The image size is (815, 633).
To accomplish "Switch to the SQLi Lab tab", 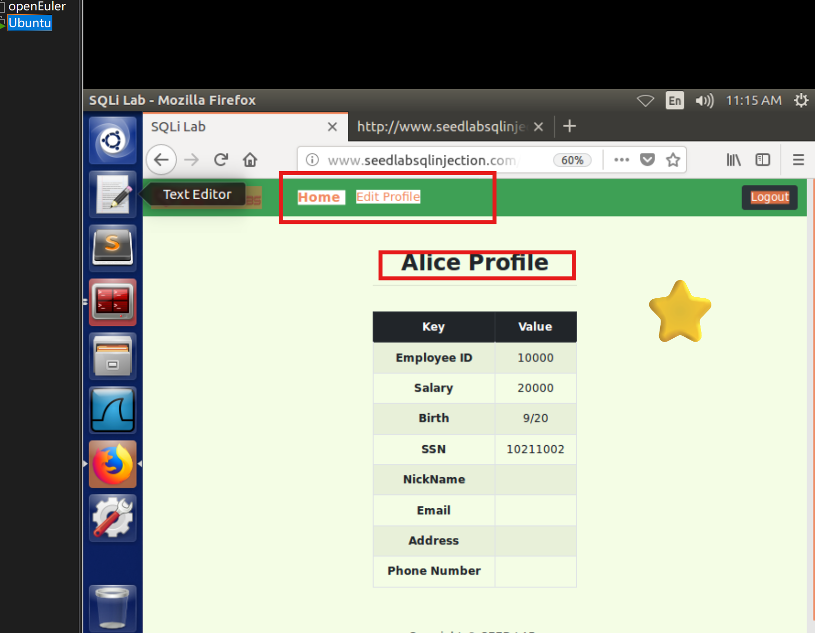I will pos(245,127).
